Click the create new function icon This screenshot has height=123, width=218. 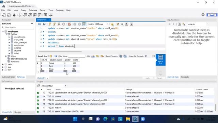[x=40, y=15]
